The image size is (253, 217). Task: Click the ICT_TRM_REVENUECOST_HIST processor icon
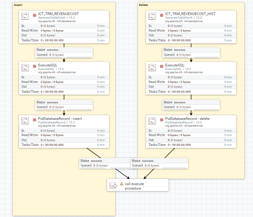(152, 16)
